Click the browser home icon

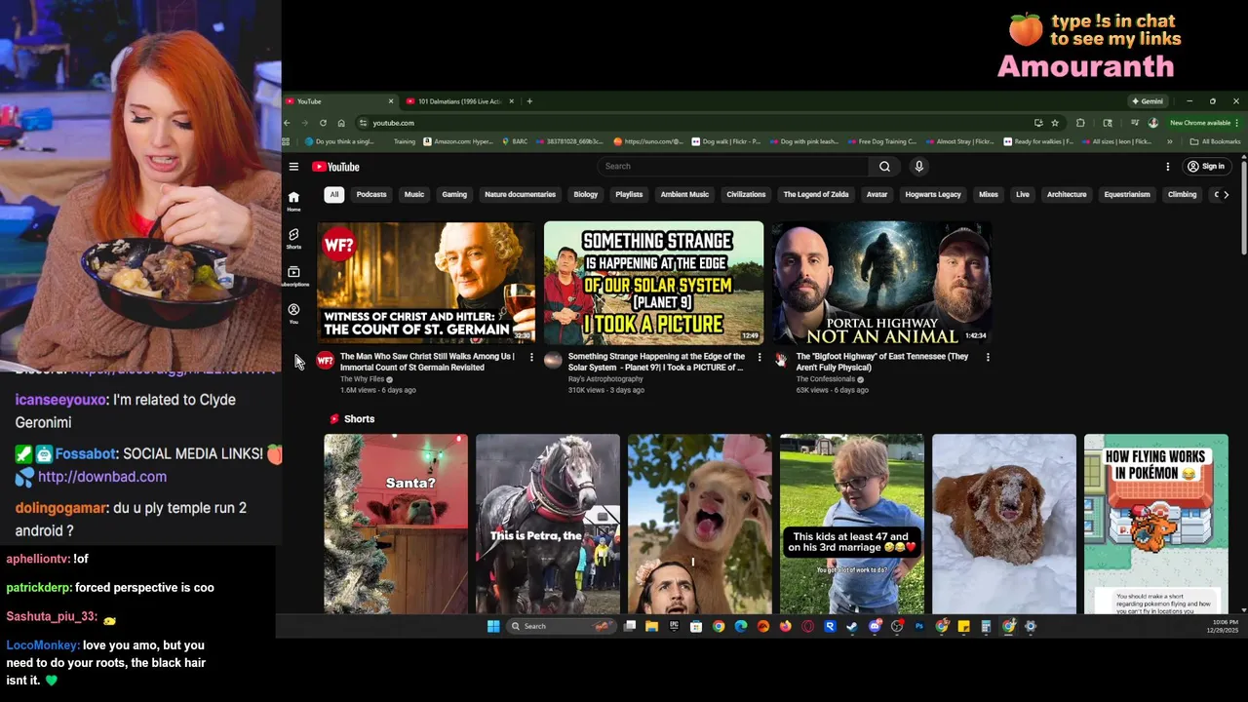pos(341,123)
